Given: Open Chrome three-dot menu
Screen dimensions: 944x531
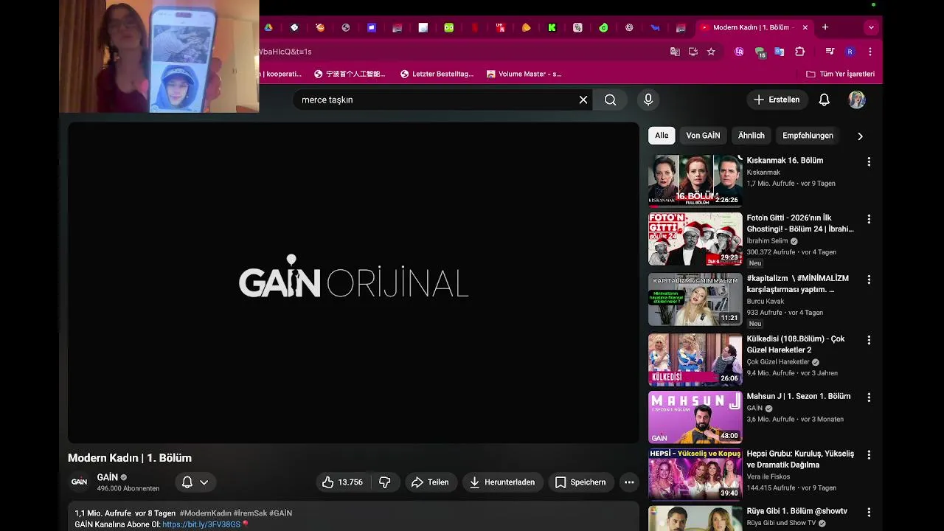Looking at the screenshot, I should (870, 52).
